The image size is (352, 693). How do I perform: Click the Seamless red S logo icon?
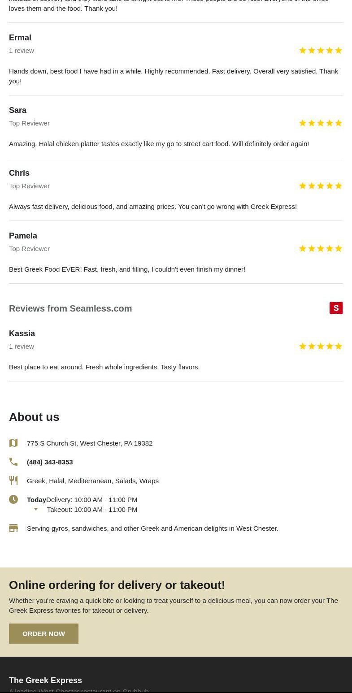click(336, 308)
